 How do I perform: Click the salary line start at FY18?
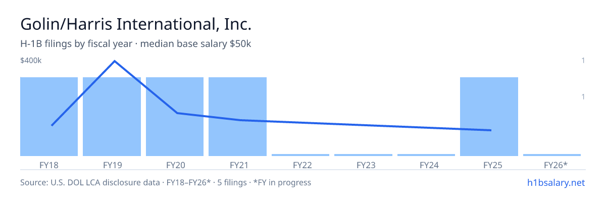[52, 125]
